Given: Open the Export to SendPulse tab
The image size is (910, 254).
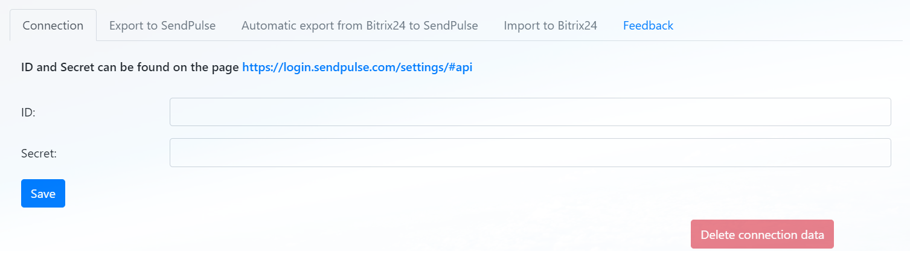Looking at the screenshot, I should [162, 25].
